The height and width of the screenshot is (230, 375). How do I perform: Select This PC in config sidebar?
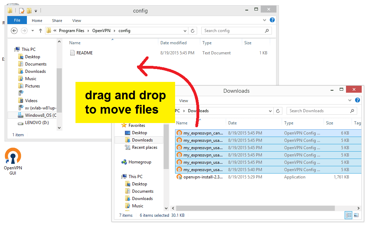tap(25, 49)
